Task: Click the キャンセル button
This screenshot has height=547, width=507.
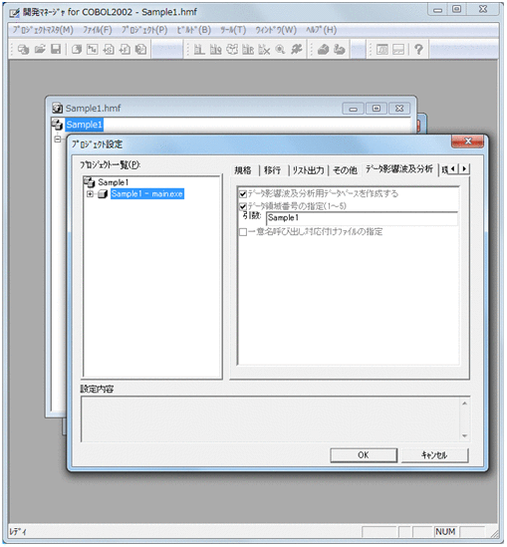Action: pyautogui.click(x=434, y=455)
